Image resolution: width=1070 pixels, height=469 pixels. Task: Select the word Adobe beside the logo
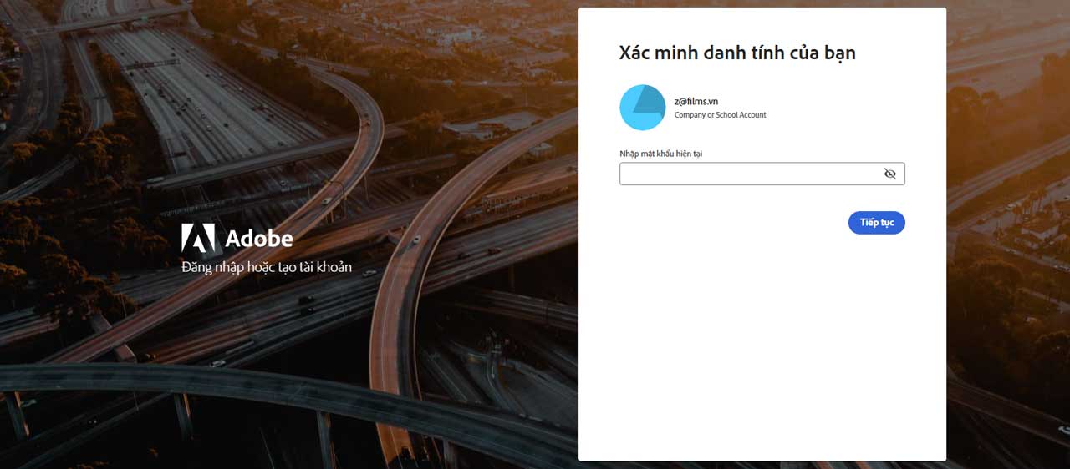coord(259,240)
